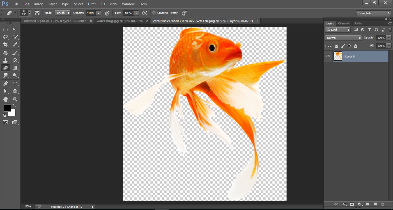Hide Layer 0 with its eye toggle

click(x=328, y=56)
